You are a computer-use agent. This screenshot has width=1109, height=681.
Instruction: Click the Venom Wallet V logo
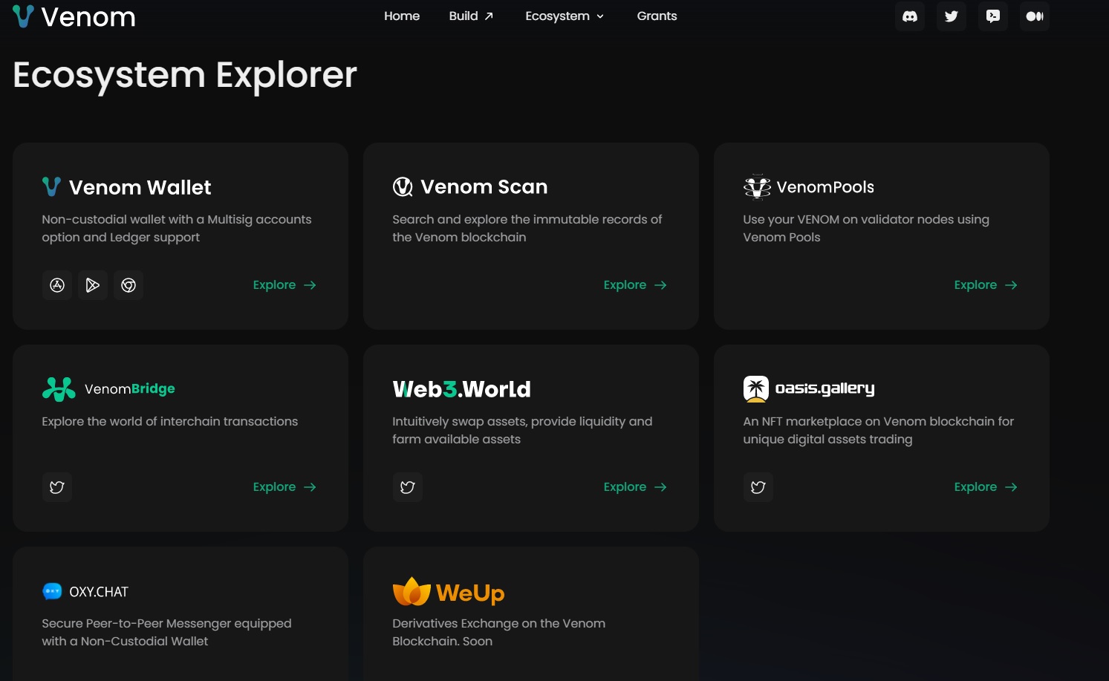click(51, 186)
